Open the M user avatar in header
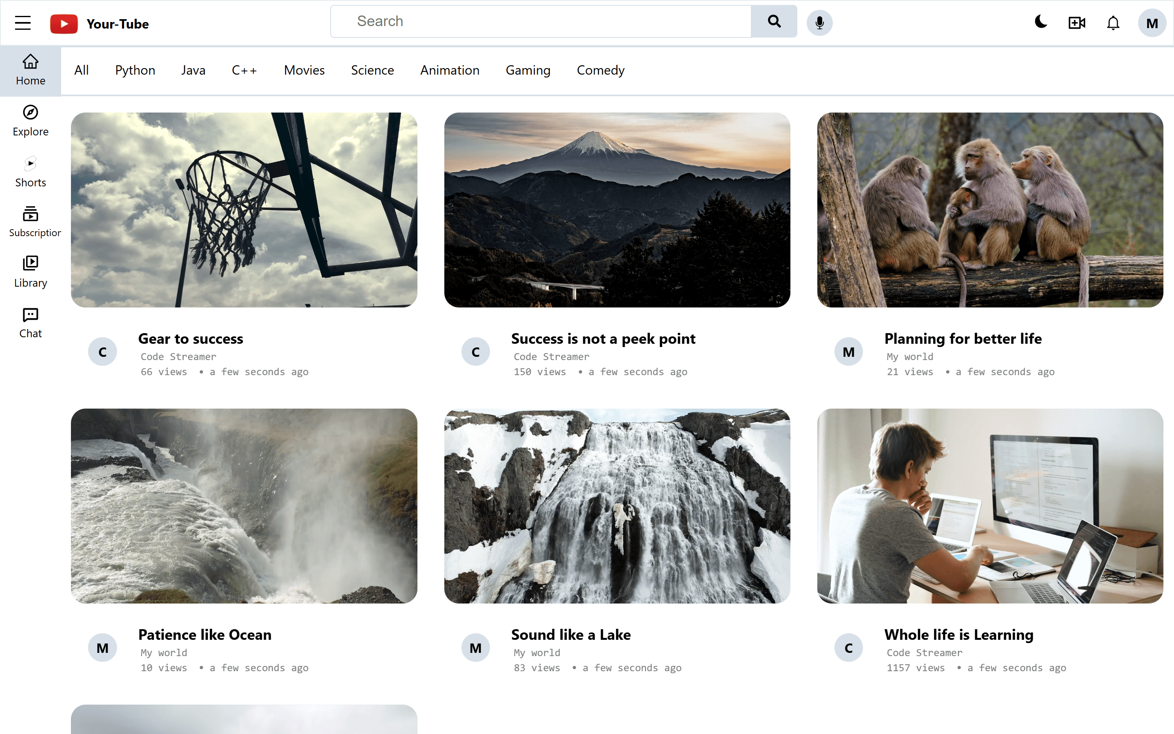The image size is (1174, 734). point(1152,23)
